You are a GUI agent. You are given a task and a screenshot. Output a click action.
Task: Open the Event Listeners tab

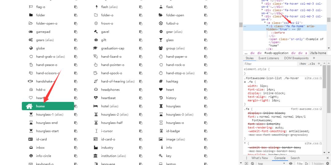click(269, 58)
